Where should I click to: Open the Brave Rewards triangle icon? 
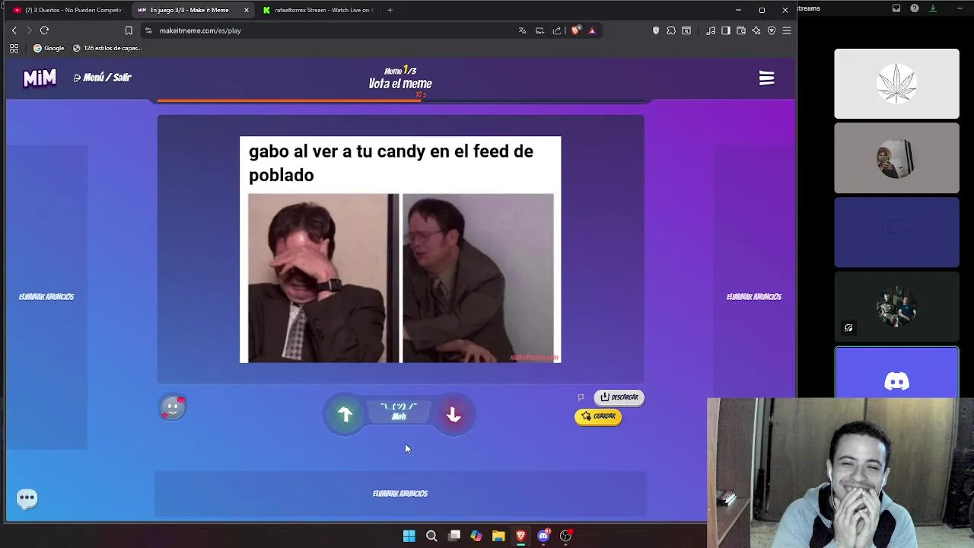[x=592, y=30]
